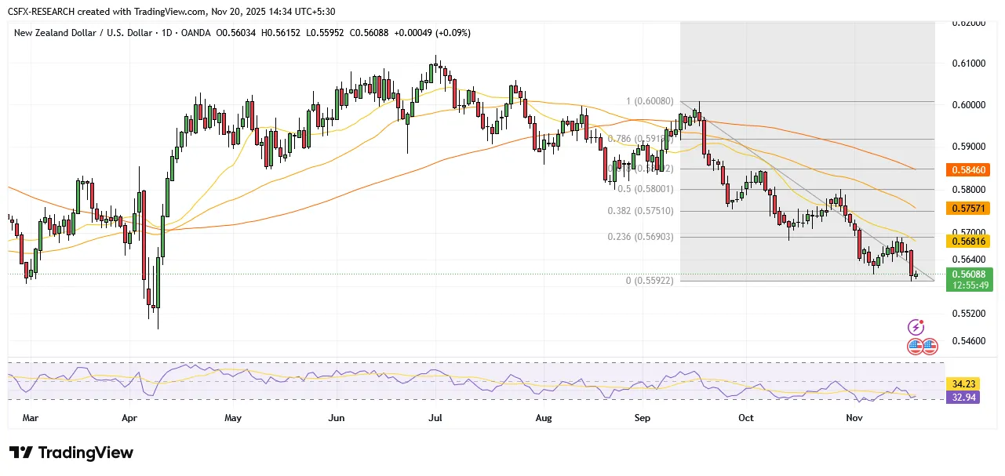
Task: Click the yellow 0.57571 moving average label
Action: point(972,211)
